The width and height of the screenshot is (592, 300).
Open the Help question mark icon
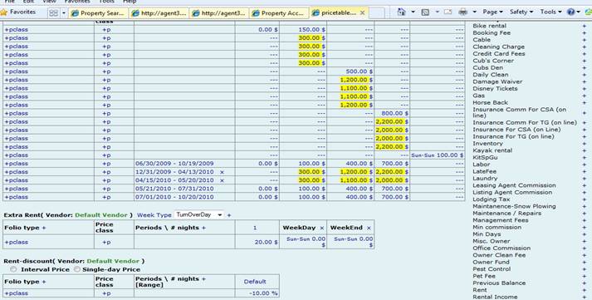571,12
